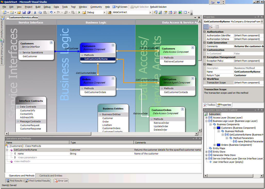
Task: Switch to the Toolbox tab
Action: pos(210,105)
